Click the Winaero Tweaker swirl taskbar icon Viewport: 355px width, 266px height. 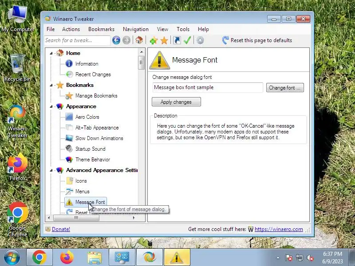pyautogui.click(x=150, y=257)
